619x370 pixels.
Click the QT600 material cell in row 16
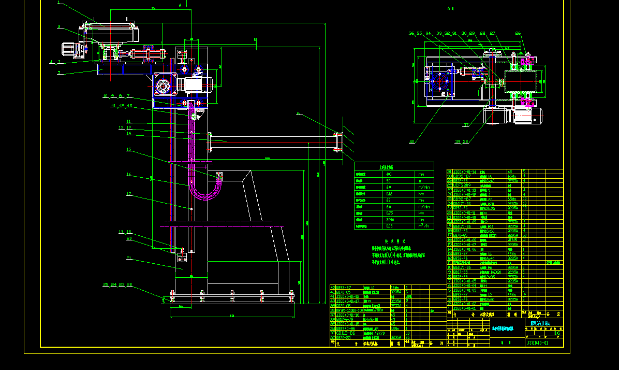click(x=512, y=240)
